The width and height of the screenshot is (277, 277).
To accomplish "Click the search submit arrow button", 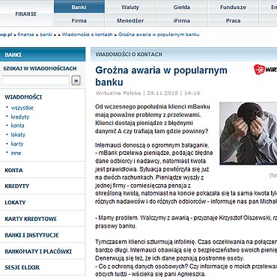I will [x=76, y=81].
